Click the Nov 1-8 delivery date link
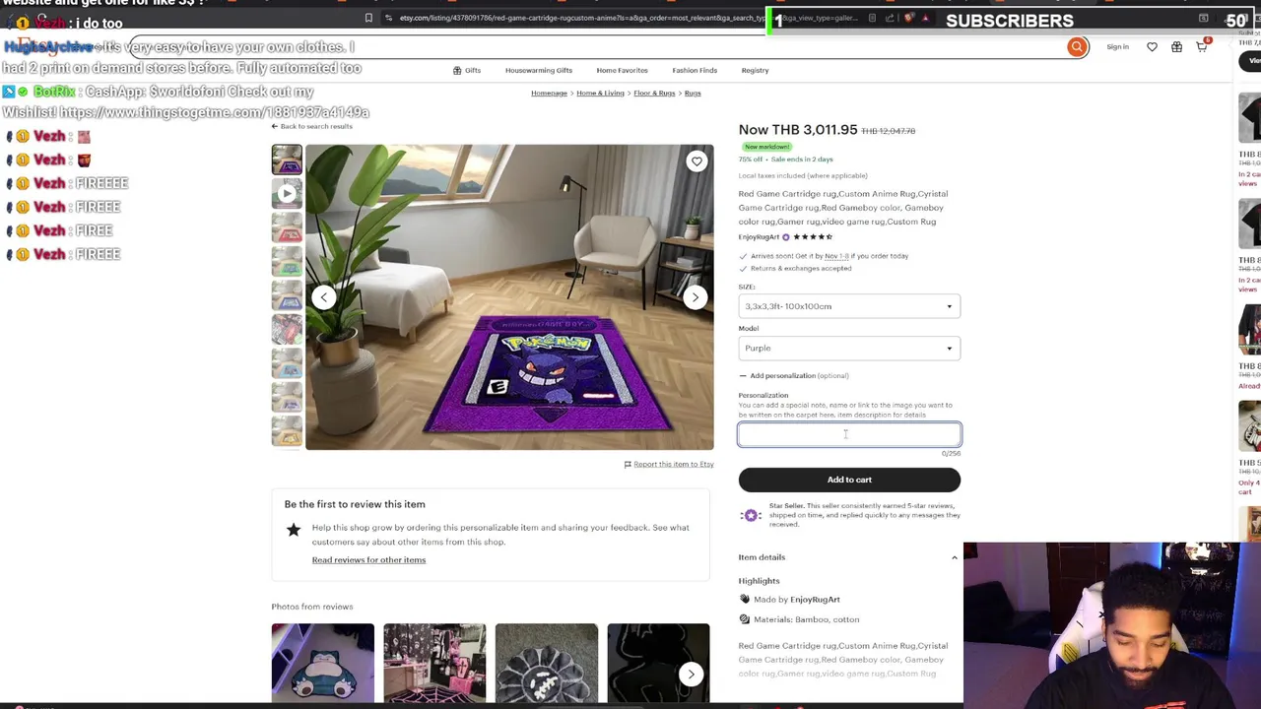 (x=835, y=256)
